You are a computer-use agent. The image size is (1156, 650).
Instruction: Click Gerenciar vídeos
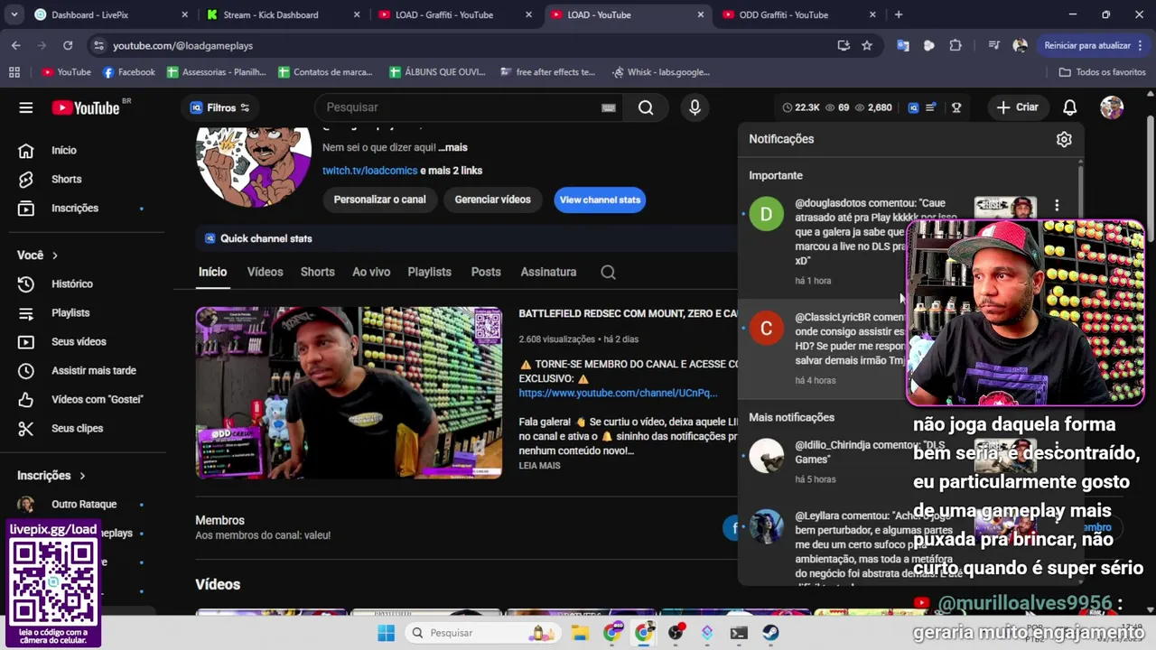[x=492, y=200]
